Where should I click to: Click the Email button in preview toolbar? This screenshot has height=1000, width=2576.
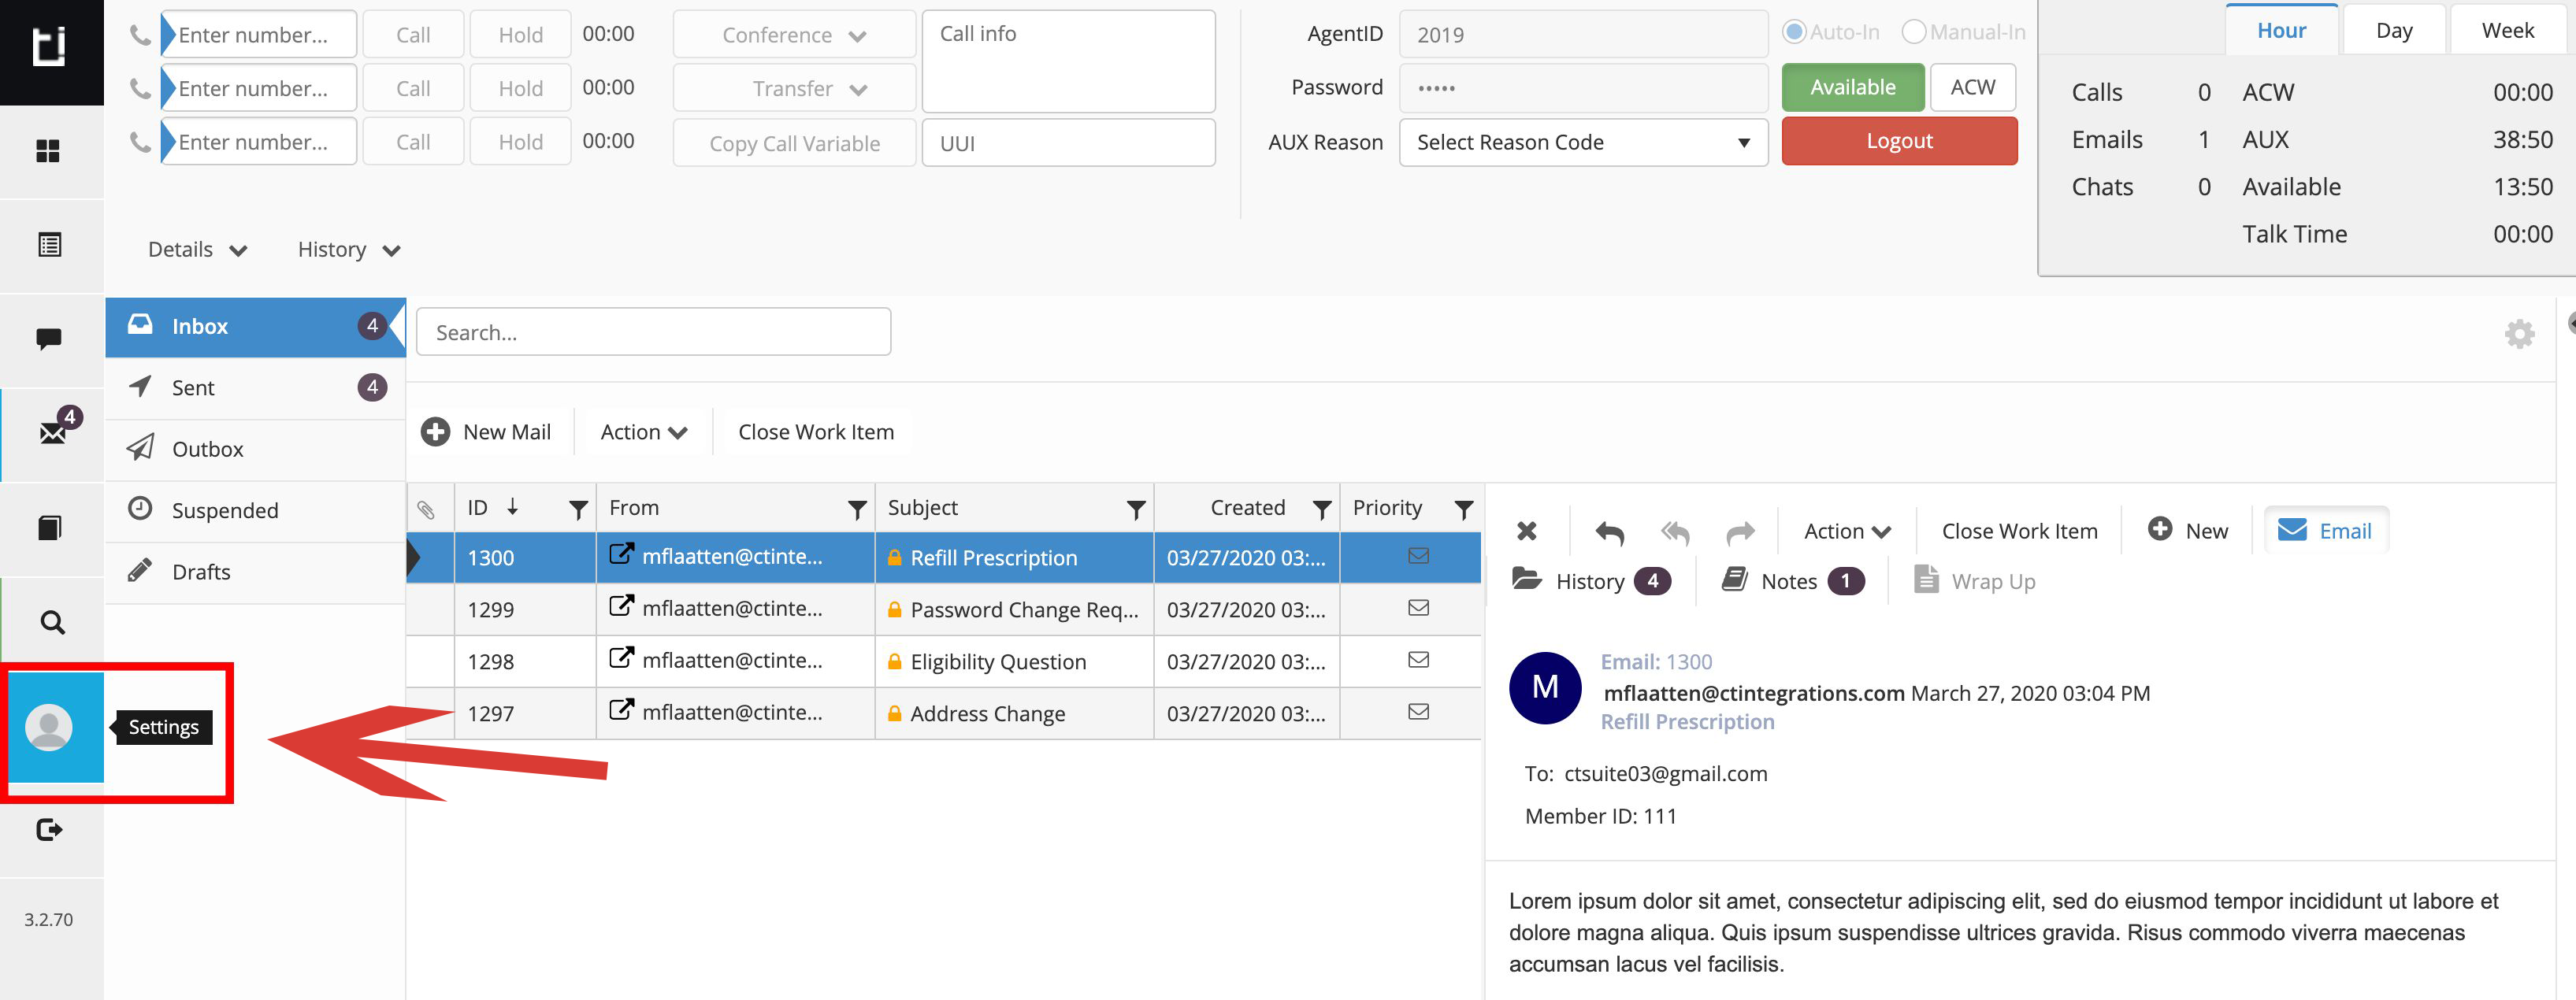(x=2325, y=531)
